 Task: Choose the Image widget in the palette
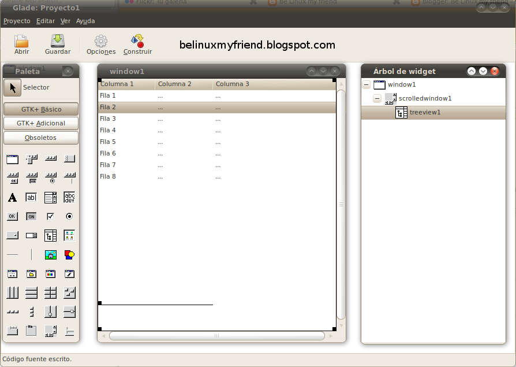(x=50, y=254)
